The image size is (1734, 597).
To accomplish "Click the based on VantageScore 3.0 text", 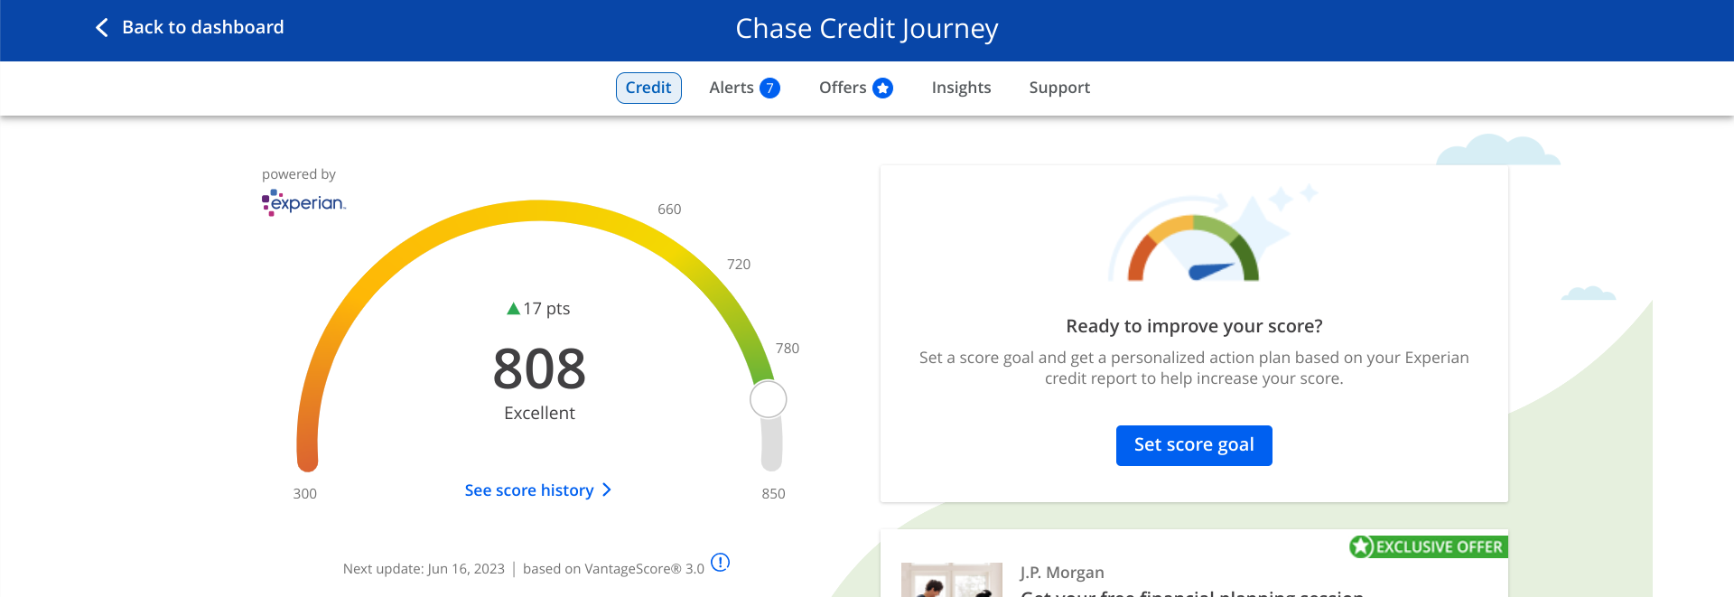I will tap(613, 569).
